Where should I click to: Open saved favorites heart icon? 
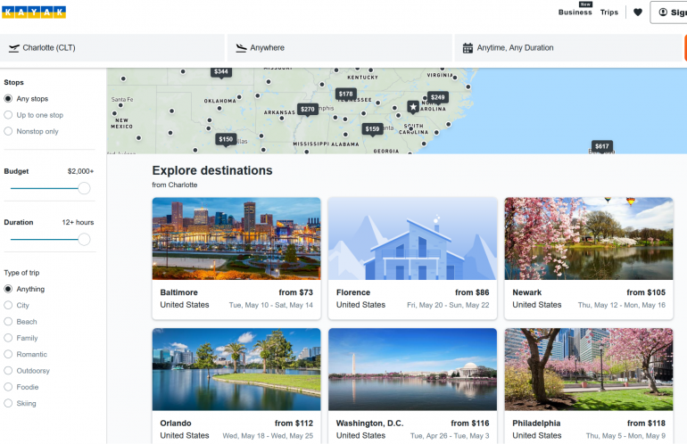(637, 12)
